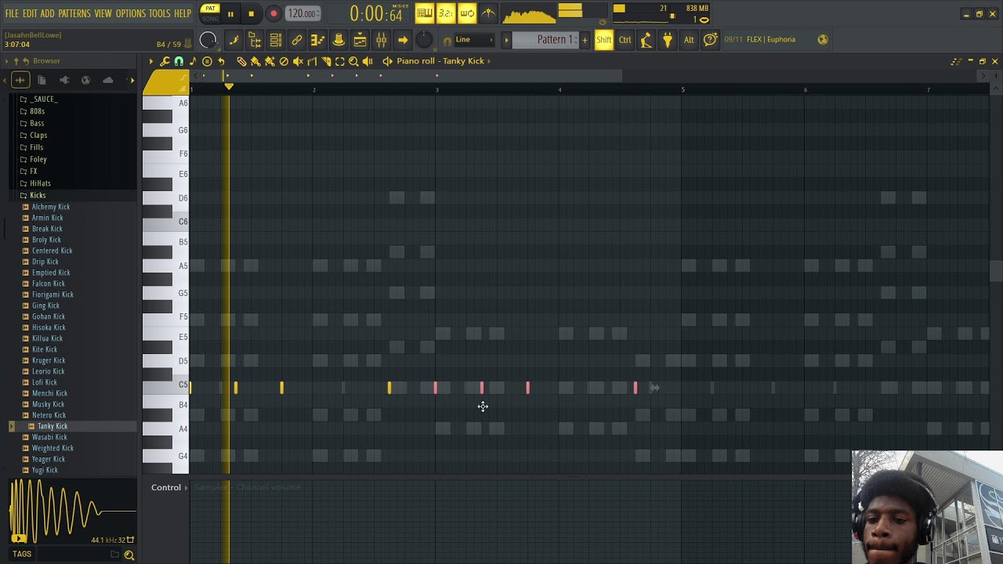
Task: Click the browser search magnifier icon
Action: tap(129, 555)
